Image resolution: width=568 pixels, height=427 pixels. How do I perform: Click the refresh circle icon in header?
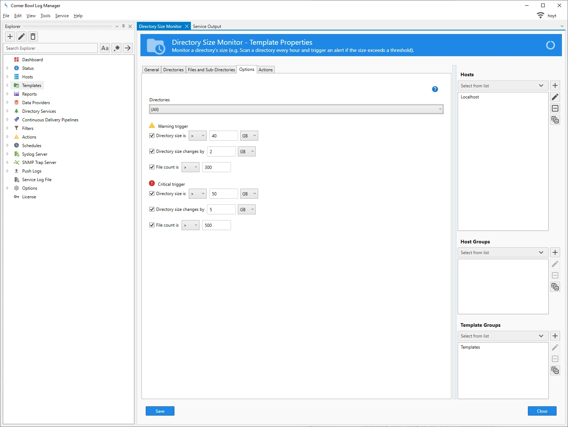(550, 45)
